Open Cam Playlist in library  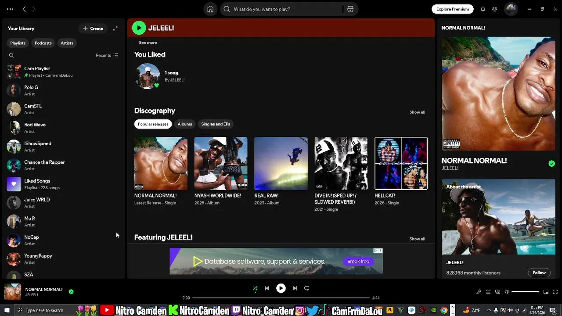[63, 72]
